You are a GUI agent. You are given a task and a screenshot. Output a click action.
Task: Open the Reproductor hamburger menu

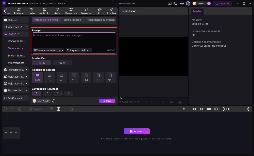pyautogui.click(x=183, y=11)
